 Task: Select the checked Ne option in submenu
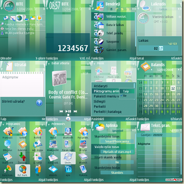pyautogui.click(x=127, y=96)
